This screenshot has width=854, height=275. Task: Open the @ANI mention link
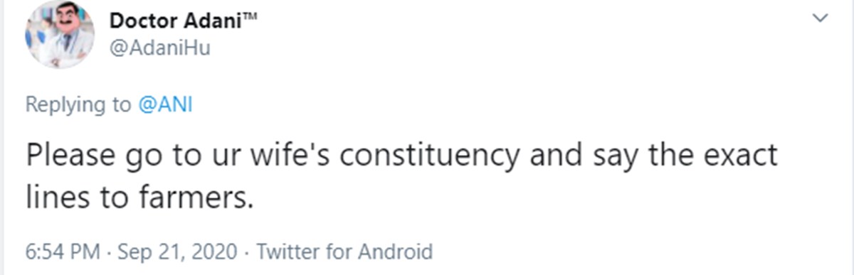(x=165, y=105)
